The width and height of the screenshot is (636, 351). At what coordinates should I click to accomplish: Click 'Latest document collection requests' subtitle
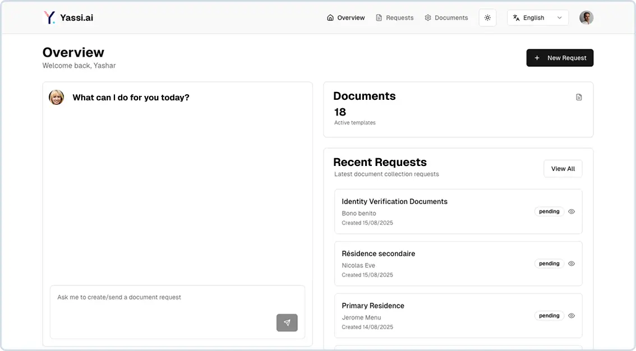386,174
